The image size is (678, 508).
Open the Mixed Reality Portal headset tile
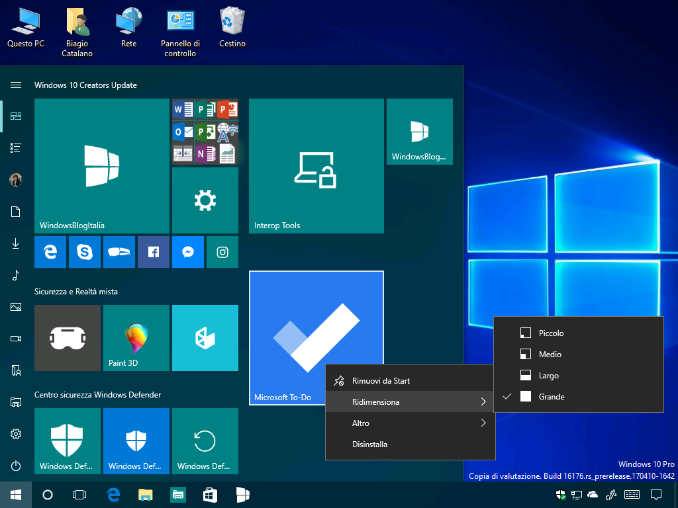coord(68,338)
